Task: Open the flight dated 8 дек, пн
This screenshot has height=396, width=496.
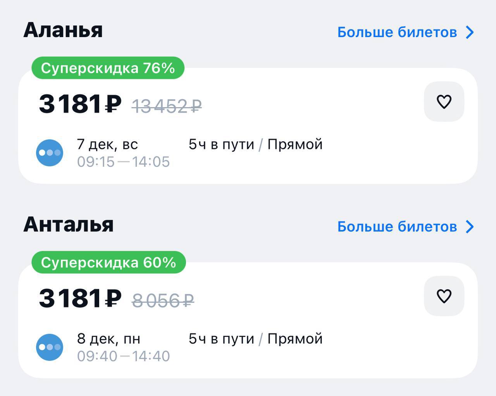Action: click(108, 339)
